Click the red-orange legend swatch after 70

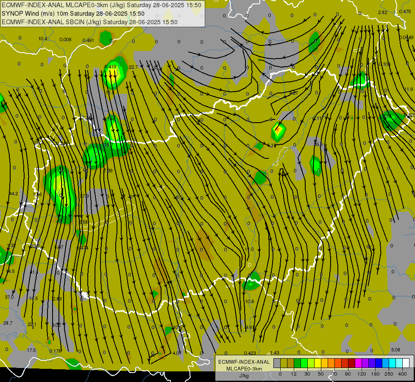(x=338, y=363)
